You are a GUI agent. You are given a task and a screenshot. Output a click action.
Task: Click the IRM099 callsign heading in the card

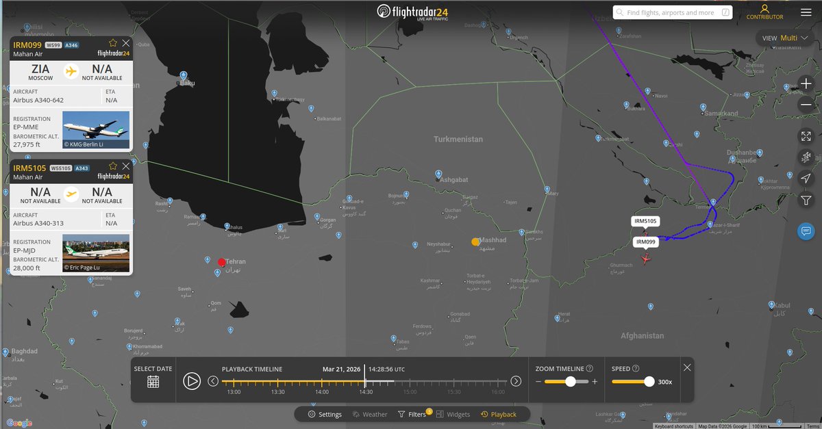[27, 44]
